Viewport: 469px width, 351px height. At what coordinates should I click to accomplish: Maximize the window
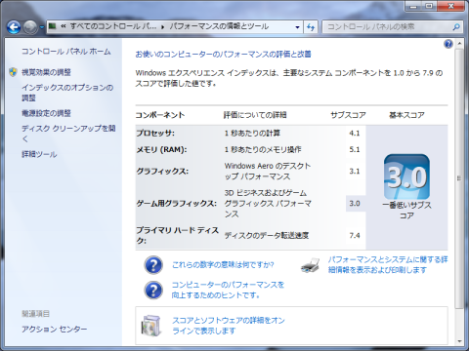click(x=429, y=6)
